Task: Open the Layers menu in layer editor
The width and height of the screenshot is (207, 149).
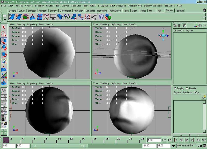Action: point(178,92)
